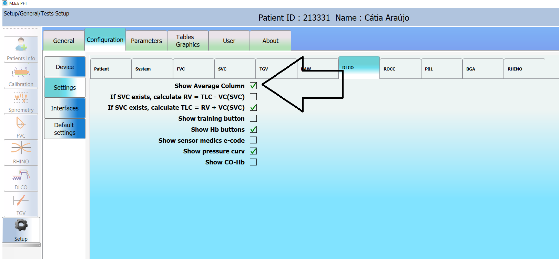559x259 pixels.
Task: Open the Tables Graphics tab
Action: [187, 41]
